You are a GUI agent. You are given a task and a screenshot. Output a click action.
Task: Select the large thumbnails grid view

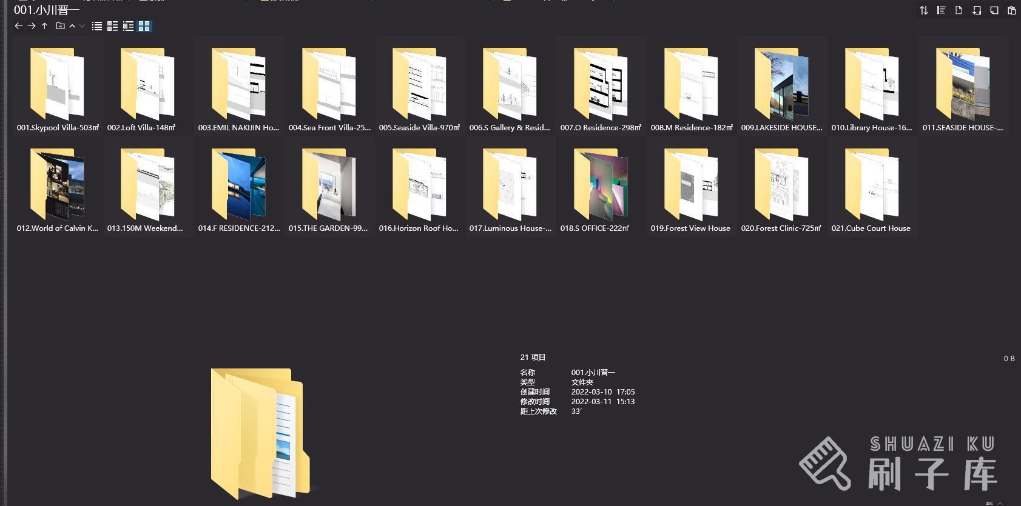click(x=144, y=26)
